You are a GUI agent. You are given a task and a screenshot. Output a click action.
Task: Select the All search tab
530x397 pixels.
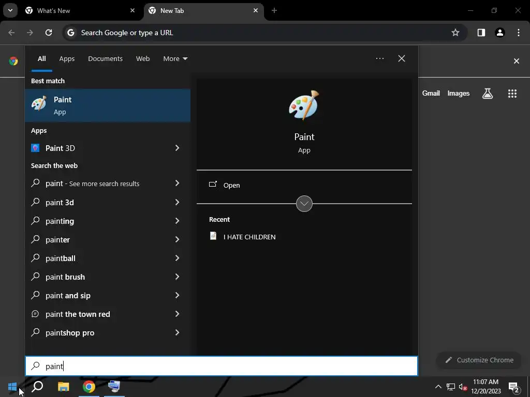pos(41,59)
